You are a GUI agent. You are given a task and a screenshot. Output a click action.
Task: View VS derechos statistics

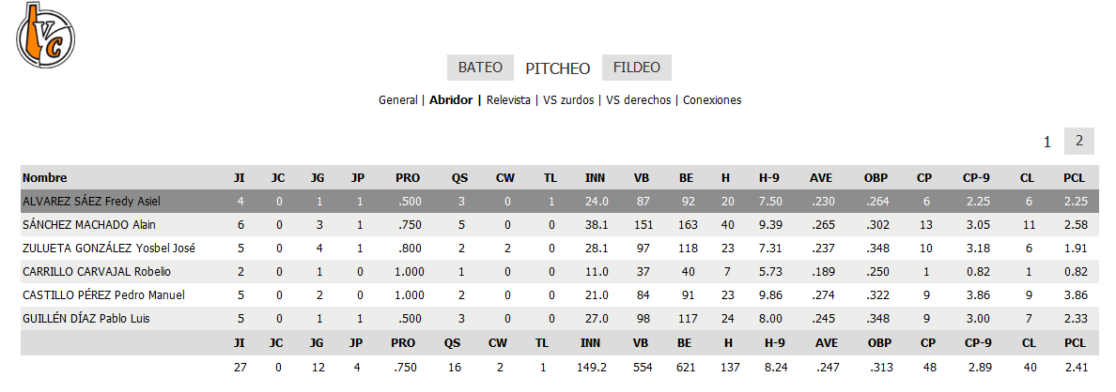point(639,99)
